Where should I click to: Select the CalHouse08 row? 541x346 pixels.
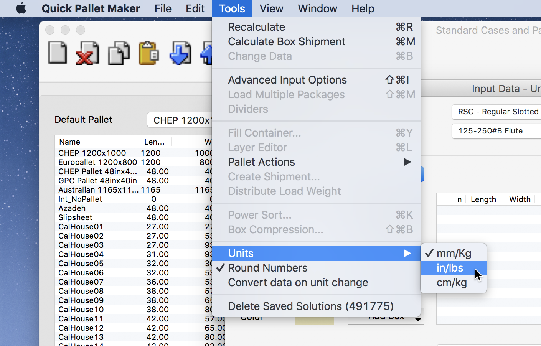tap(134, 291)
